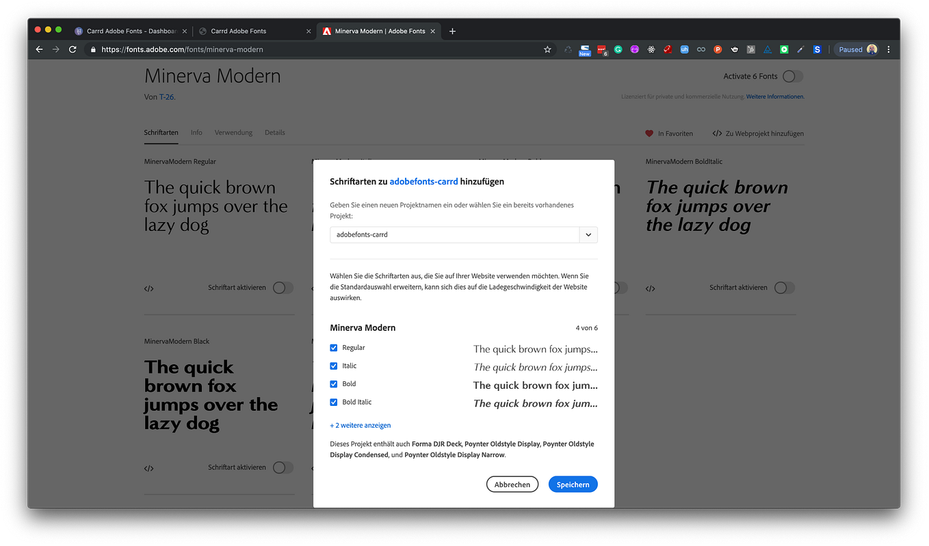Close the Minerva Modern browser tab

click(x=434, y=31)
